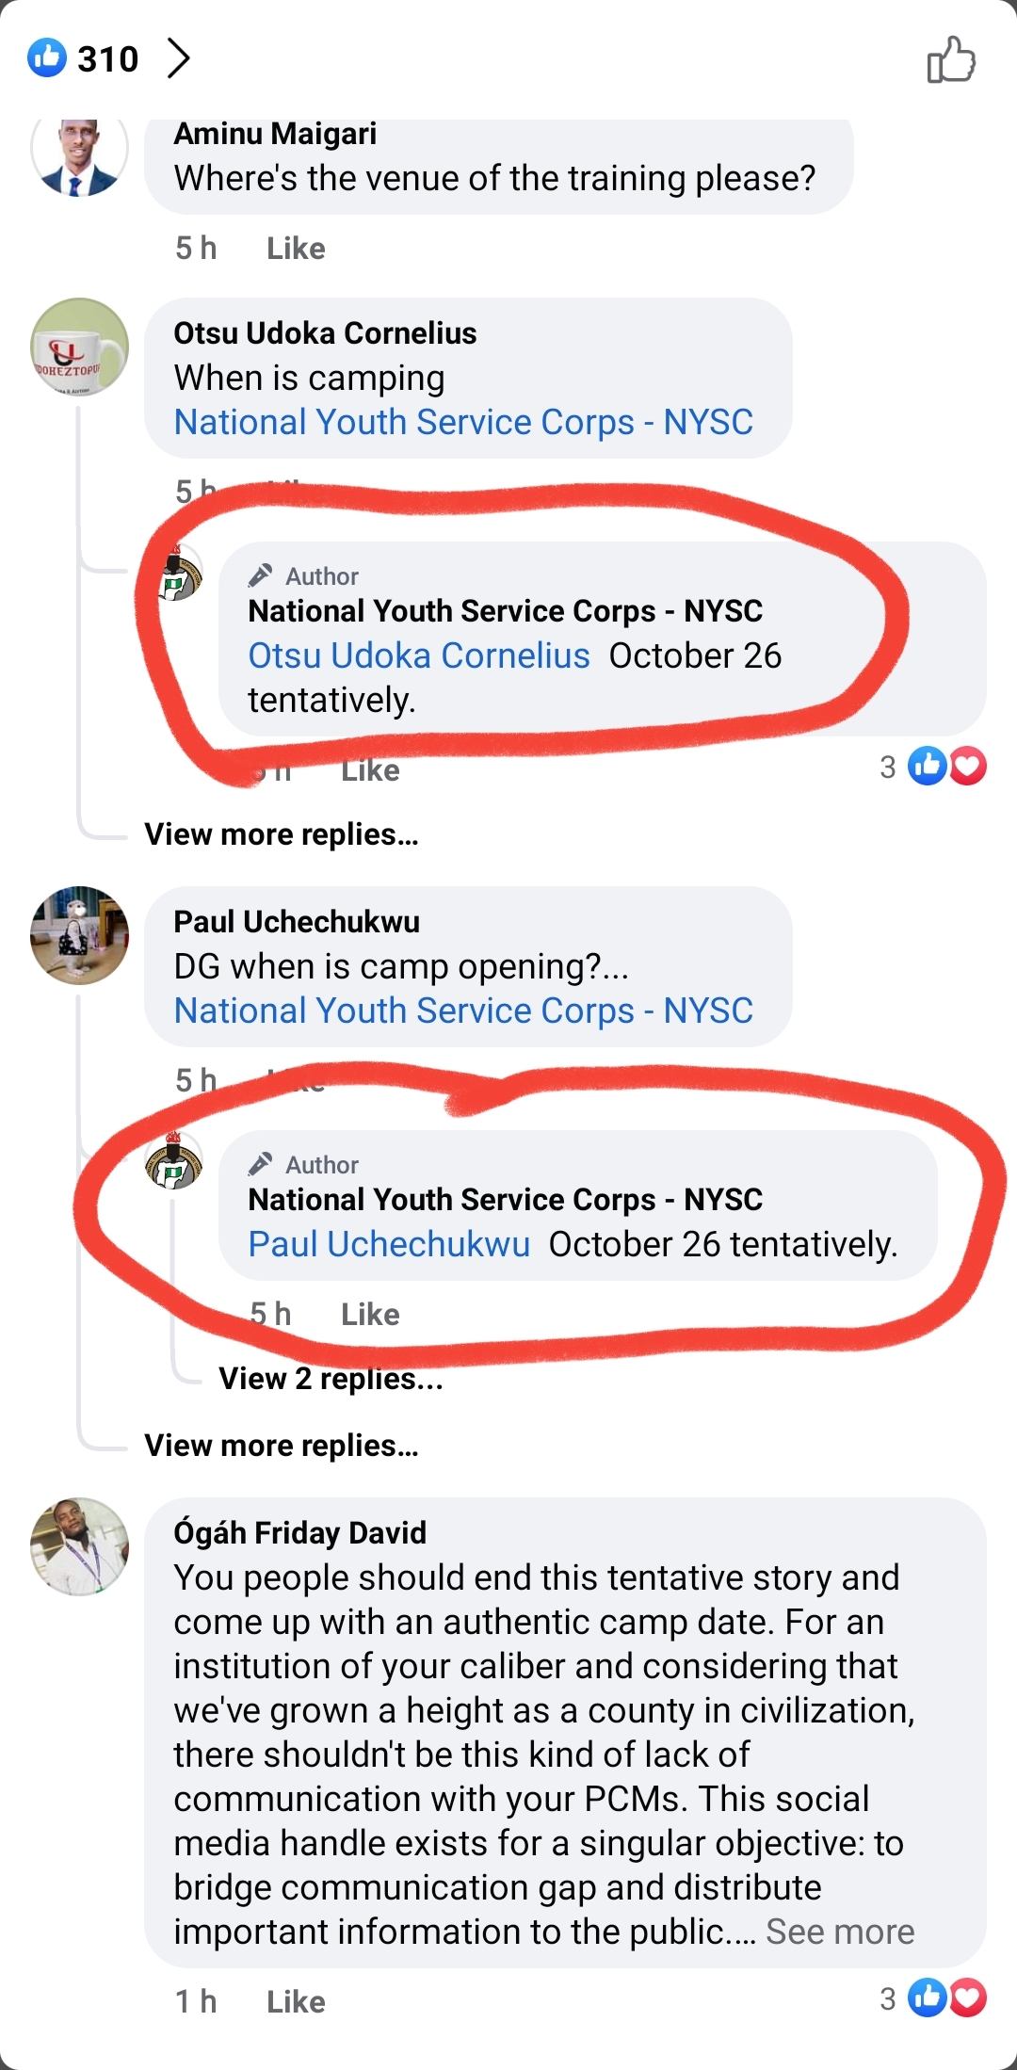Open NYSC mention link in Otsu's comment
This screenshot has width=1017, height=2070.
coord(463,422)
